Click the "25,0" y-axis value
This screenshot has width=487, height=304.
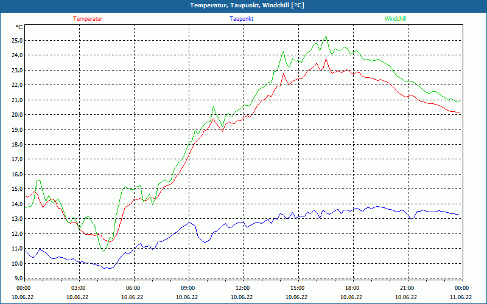pos(17,40)
